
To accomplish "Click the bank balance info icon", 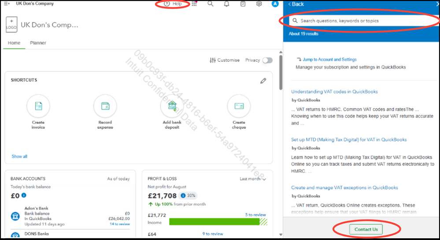I will [x=24, y=195].
